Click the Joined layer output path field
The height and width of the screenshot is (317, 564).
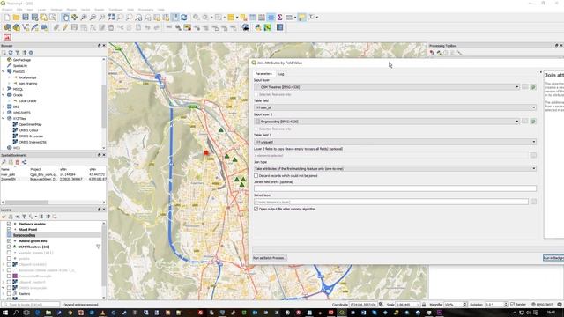[x=391, y=202]
